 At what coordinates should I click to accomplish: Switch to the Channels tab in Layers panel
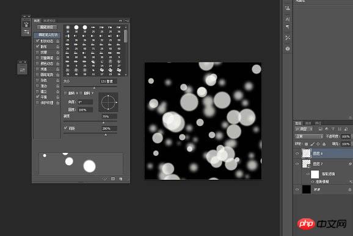[x=308, y=123]
